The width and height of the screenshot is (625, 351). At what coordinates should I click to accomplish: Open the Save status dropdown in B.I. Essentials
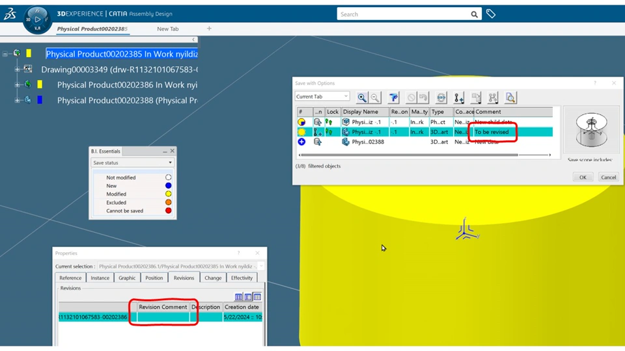click(132, 162)
